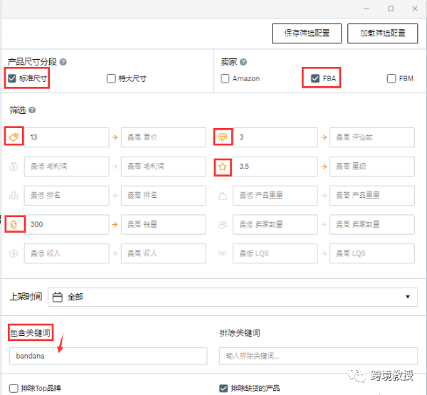Click the rank bar chart icon
The image size is (427, 395).
click(14, 195)
